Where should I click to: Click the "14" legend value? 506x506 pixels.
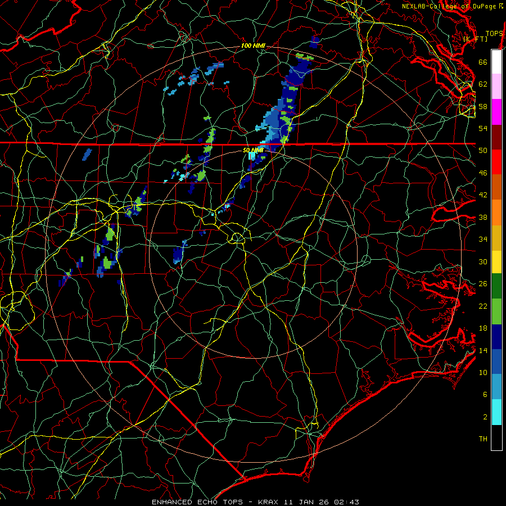click(483, 351)
